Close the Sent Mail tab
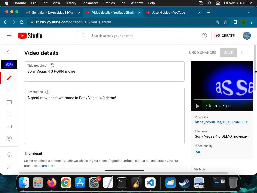 (79, 13)
